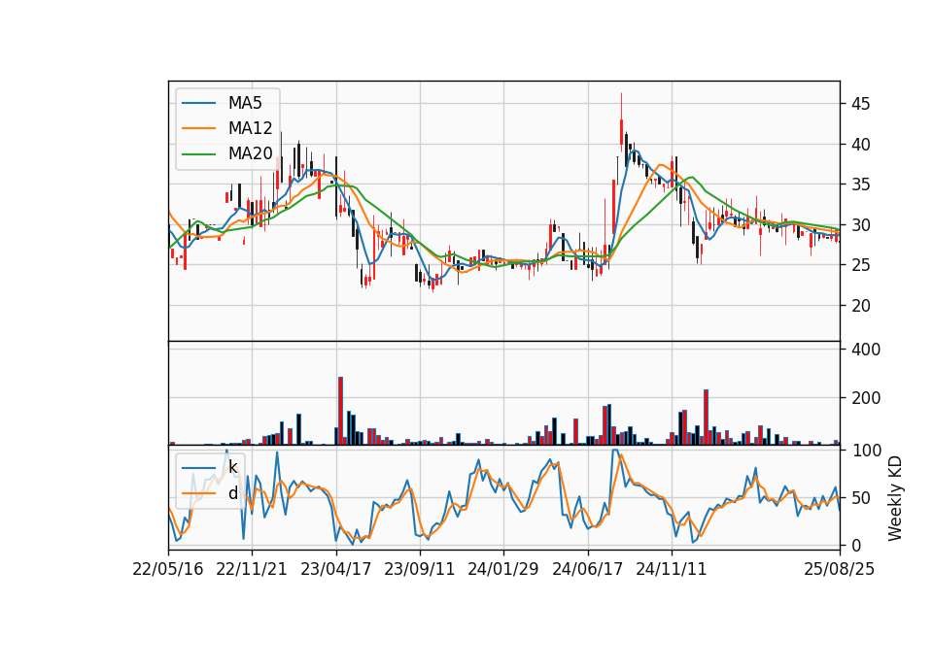Image resolution: width=933 pixels, height=670 pixels.
Task: Click the Weekly KD axis label
Action: pos(895,498)
